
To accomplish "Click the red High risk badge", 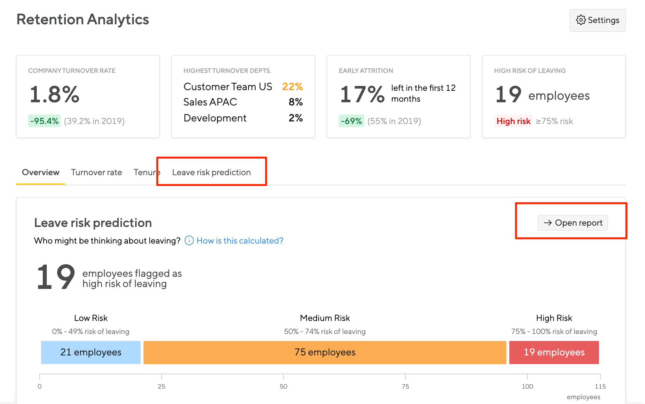I will click(513, 121).
